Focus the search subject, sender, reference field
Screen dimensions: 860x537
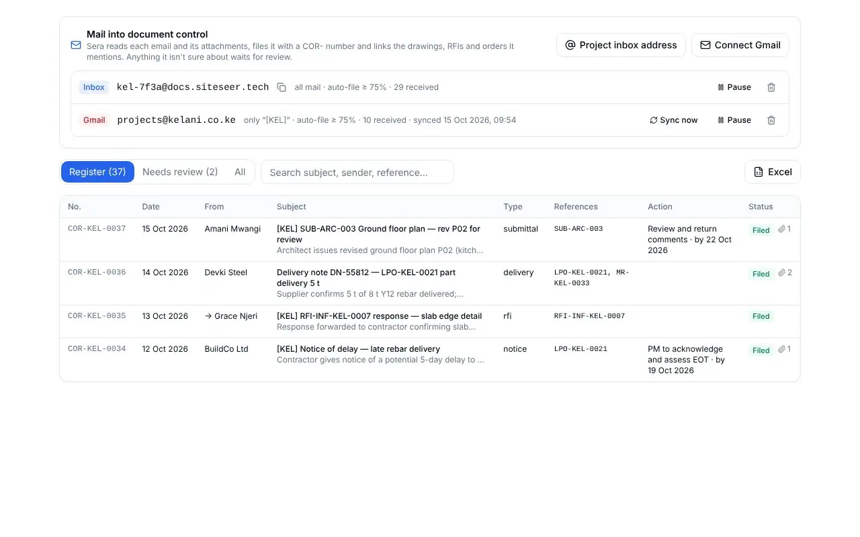tap(357, 172)
